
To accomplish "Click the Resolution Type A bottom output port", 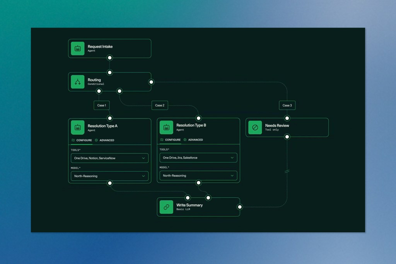I will click(109, 183).
